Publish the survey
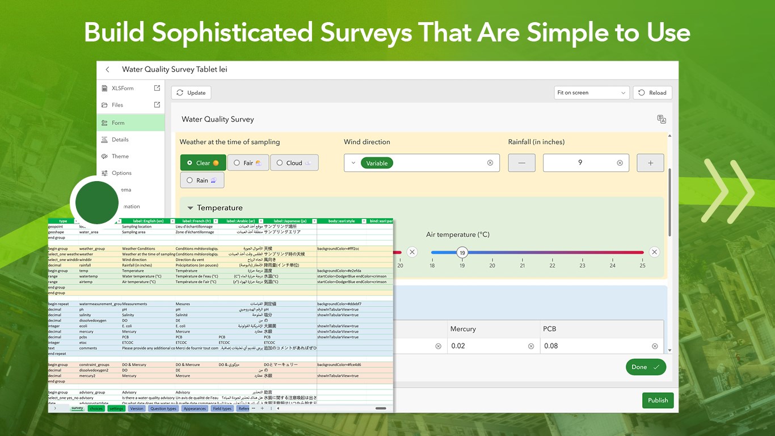 (658, 400)
